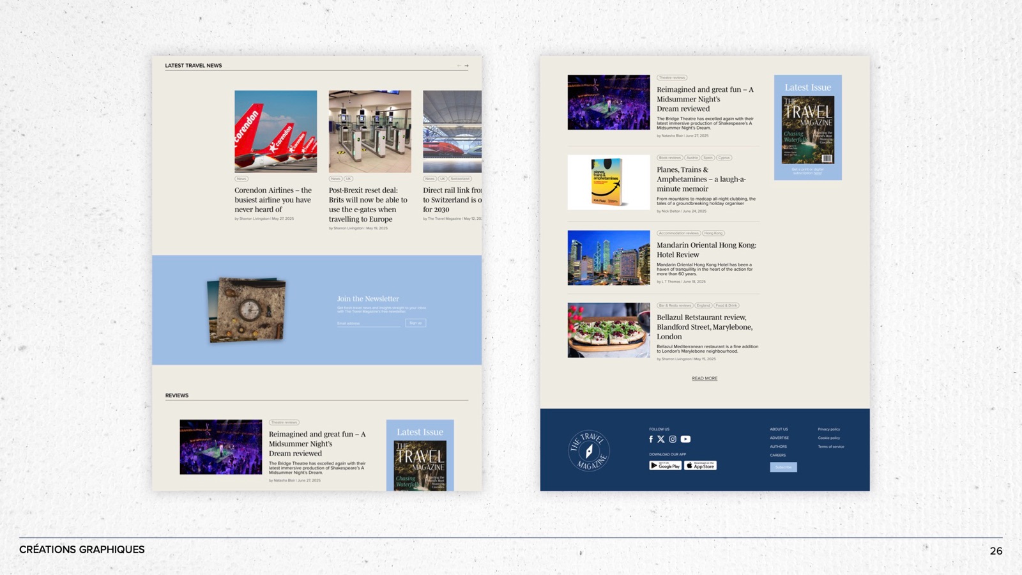This screenshot has height=575, width=1022.
Task: Click the Subscribe button in the footer
Action: pos(783,467)
